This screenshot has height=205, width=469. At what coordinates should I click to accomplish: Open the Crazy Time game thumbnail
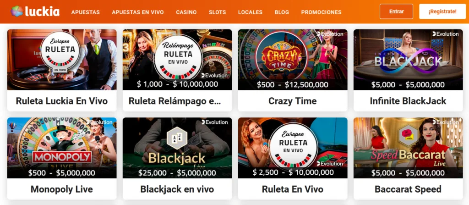pyautogui.click(x=293, y=60)
